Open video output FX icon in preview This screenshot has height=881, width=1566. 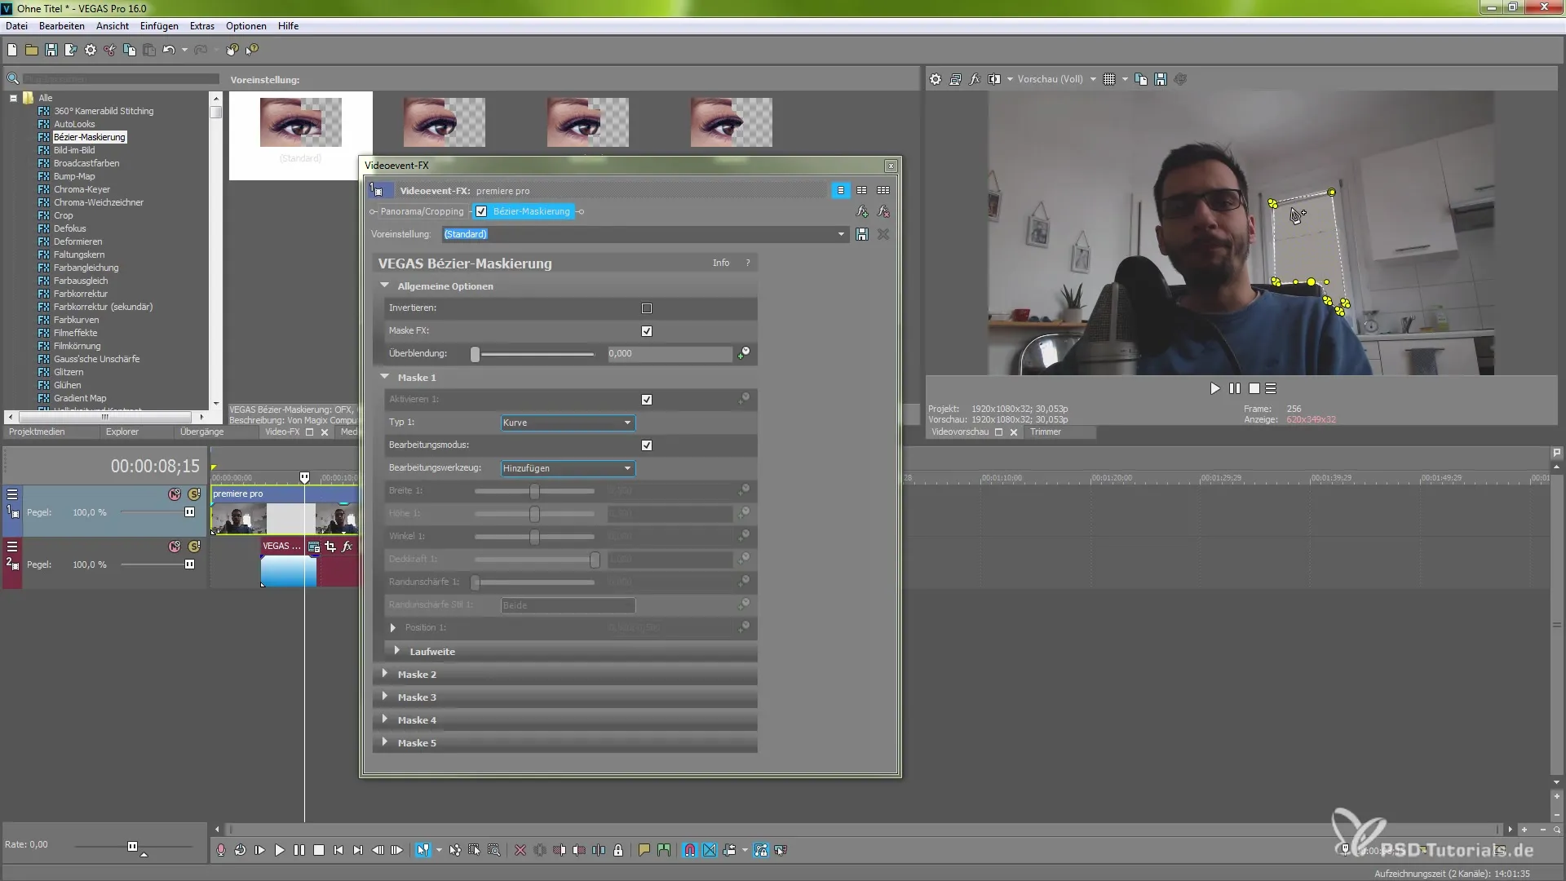pyautogui.click(x=975, y=79)
